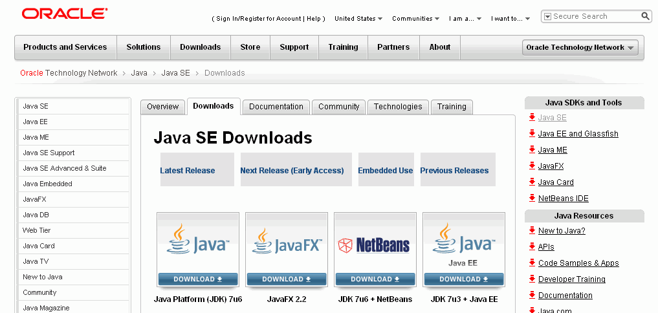This screenshot has height=313, width=658.
Task: Open the Partners menu
Action: (x=393, y=47)
